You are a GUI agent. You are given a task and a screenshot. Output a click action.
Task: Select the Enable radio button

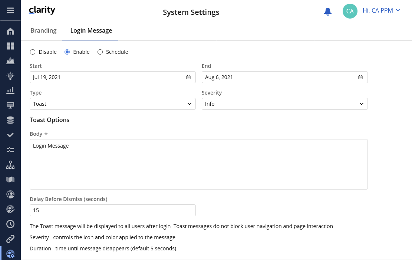[x=67, y=52]
